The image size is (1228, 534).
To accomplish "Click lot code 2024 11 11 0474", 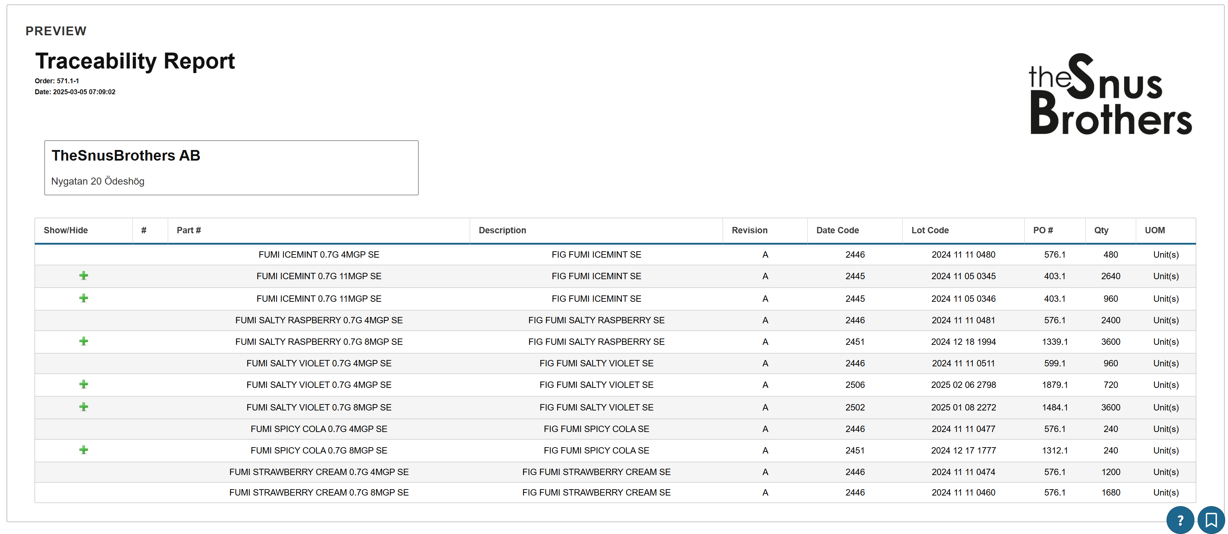I will tap(963, 472).
